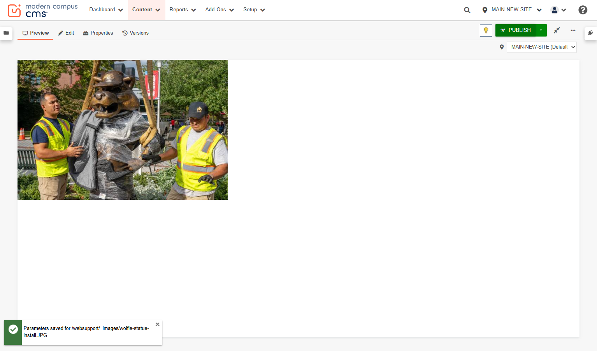Switch to the Edit tab
597x351 pixels.
coord(66,33)
